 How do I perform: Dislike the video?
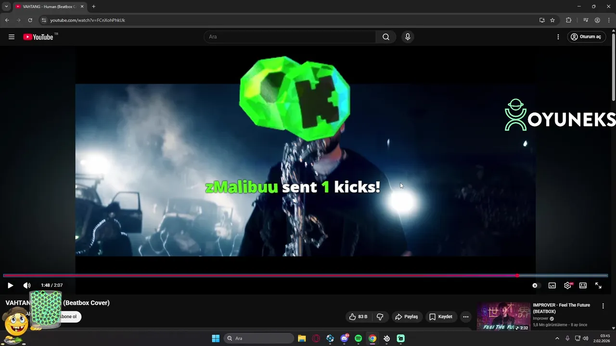[380, 317]
